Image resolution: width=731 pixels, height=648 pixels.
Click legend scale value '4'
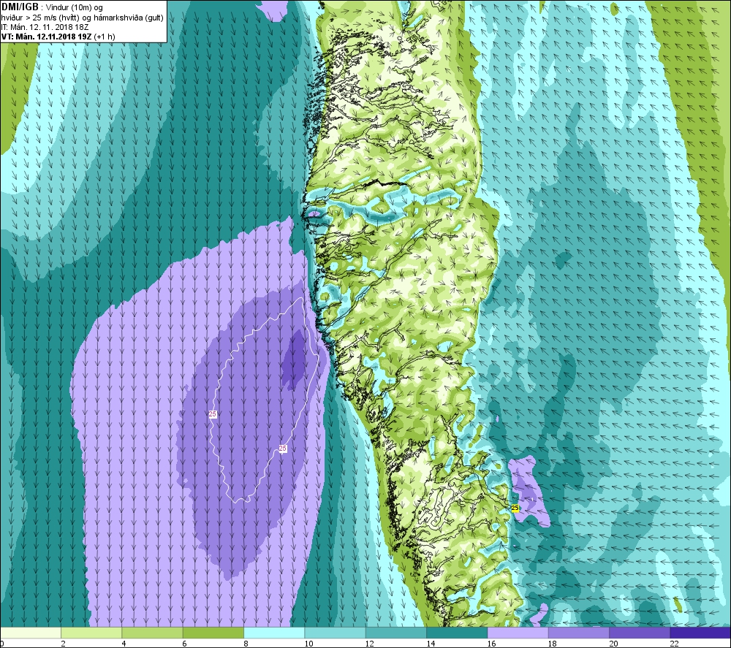[124, 644]
